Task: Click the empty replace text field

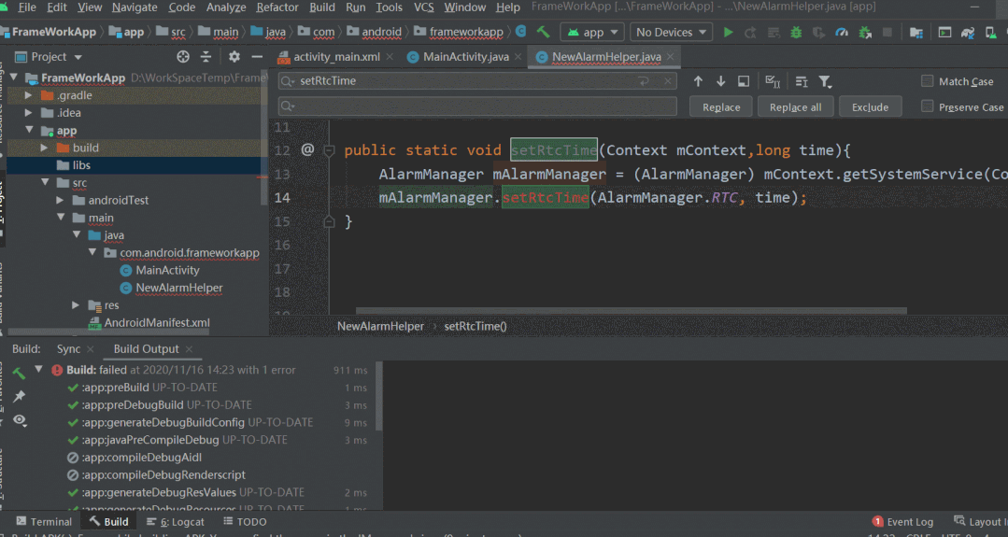Action: (x=476, y=106)
